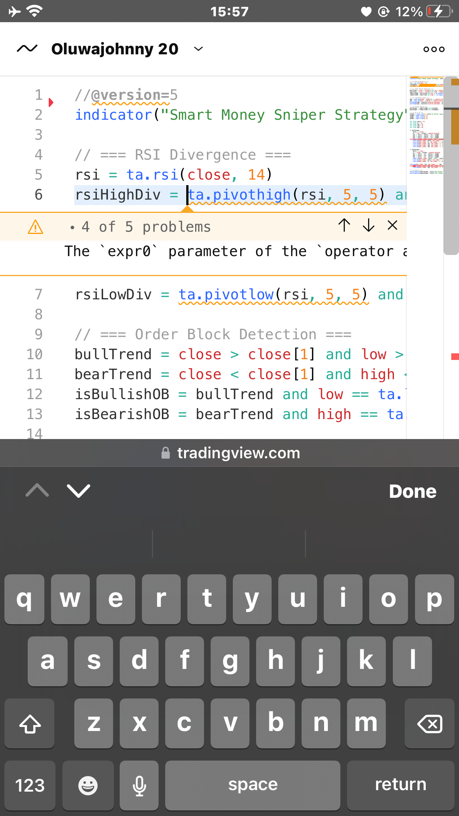Click ta.pivothigh on line 6
This screenshot has height=816, width=459.
click(x=239, y=195)
